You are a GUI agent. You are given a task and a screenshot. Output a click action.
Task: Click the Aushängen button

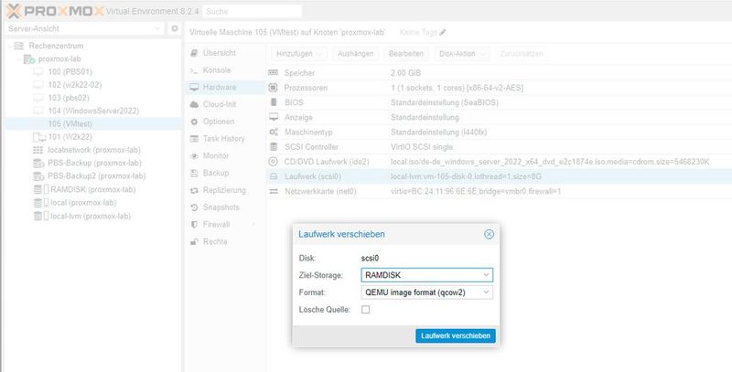click(355, 54)
